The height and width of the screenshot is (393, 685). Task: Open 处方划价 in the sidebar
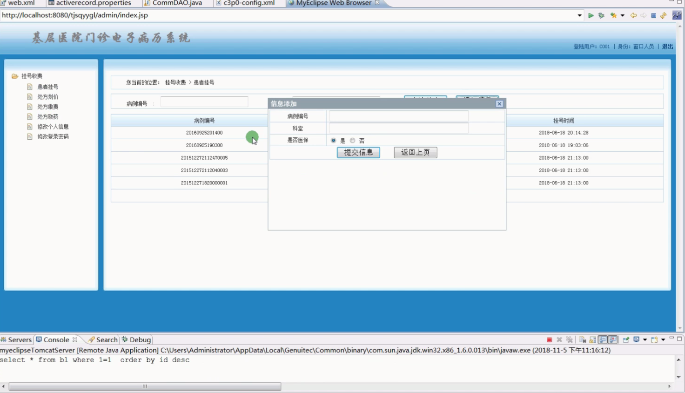[x=47, y=97]
